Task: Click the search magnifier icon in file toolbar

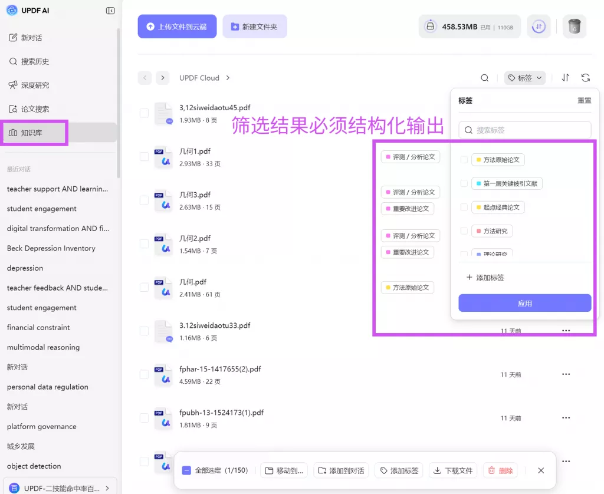Action: [484, 78]
